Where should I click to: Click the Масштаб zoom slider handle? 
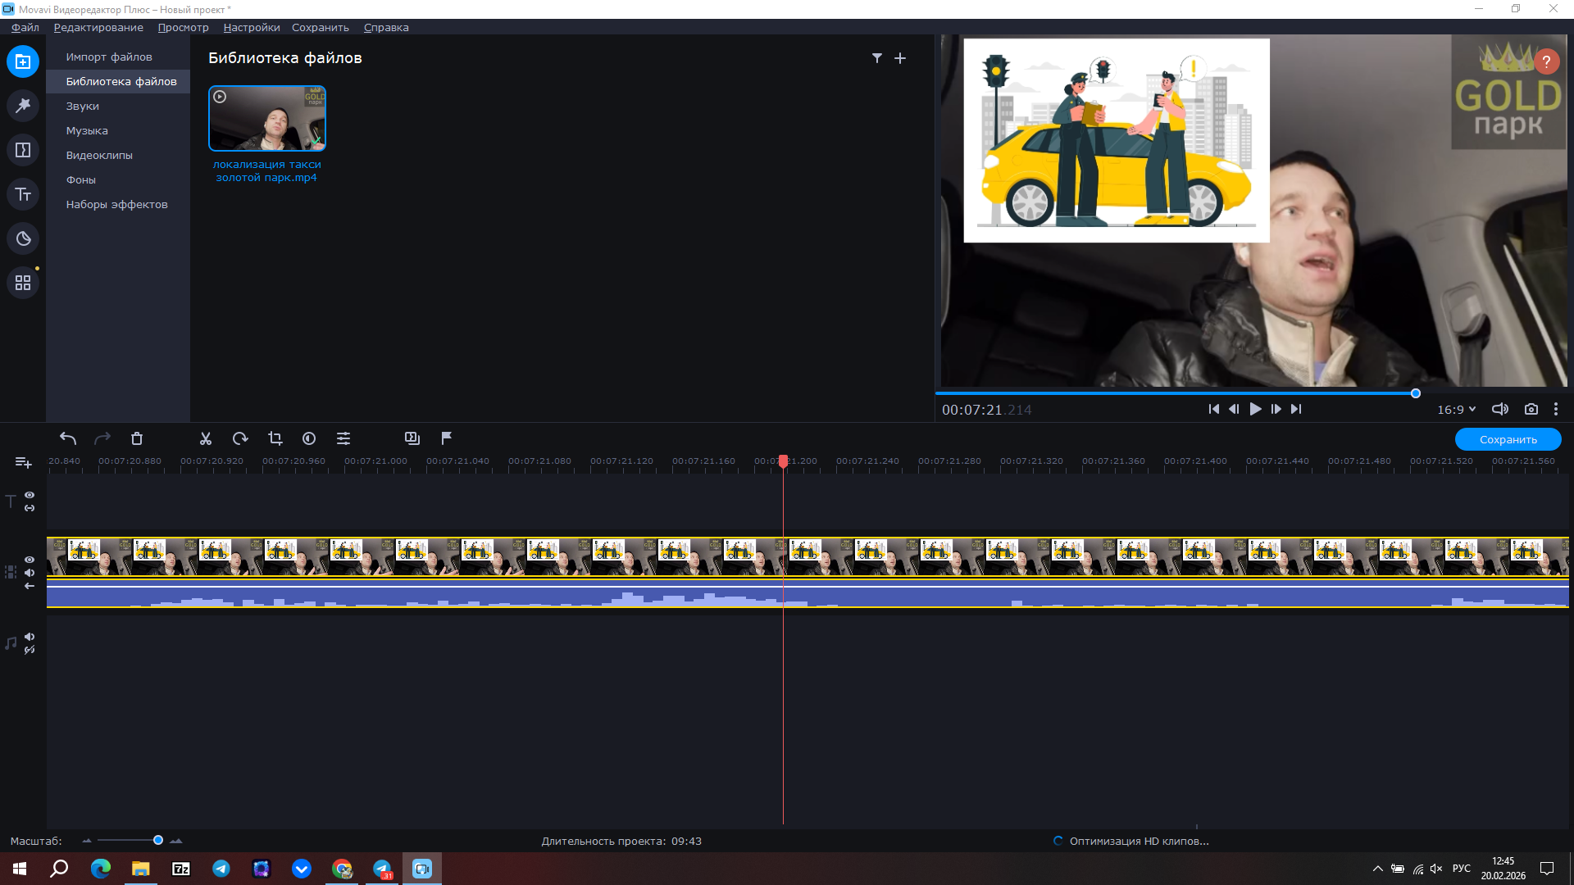point(158,840)
